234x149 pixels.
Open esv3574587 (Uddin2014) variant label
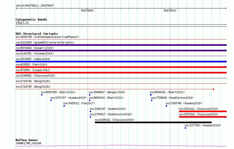click(33, 59)
